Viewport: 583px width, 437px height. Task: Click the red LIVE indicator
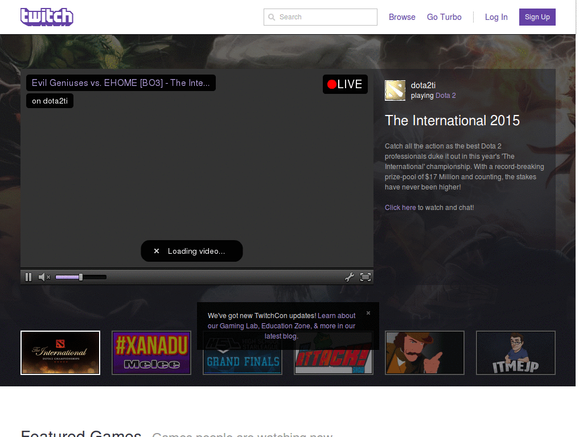(x=345, y=84)
